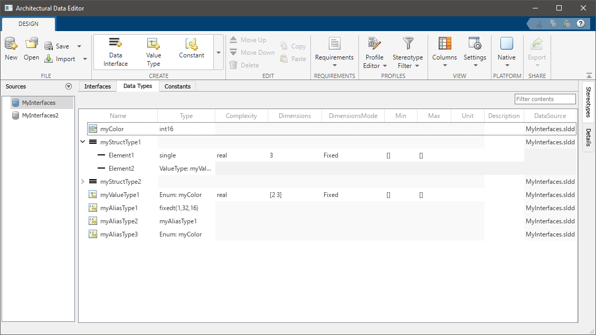This screenshot has height=335, width=596.
Task: Click the Filter contents search field
Action: 545,99
